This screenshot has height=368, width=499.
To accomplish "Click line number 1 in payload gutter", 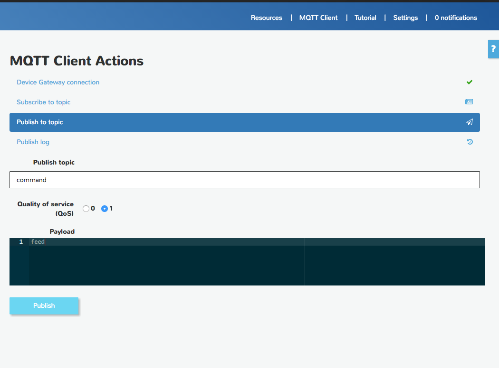I will (x=21, y=242).
